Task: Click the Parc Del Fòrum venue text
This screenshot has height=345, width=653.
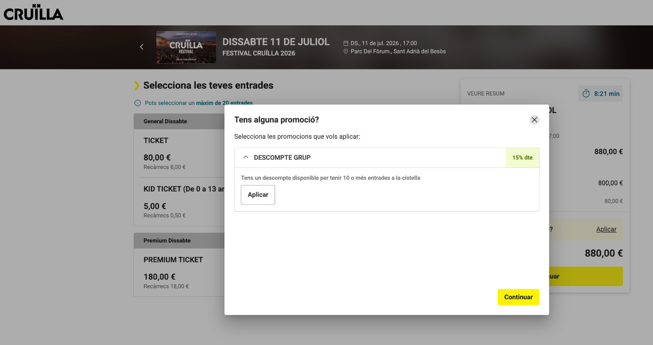Action: (398, 51)
